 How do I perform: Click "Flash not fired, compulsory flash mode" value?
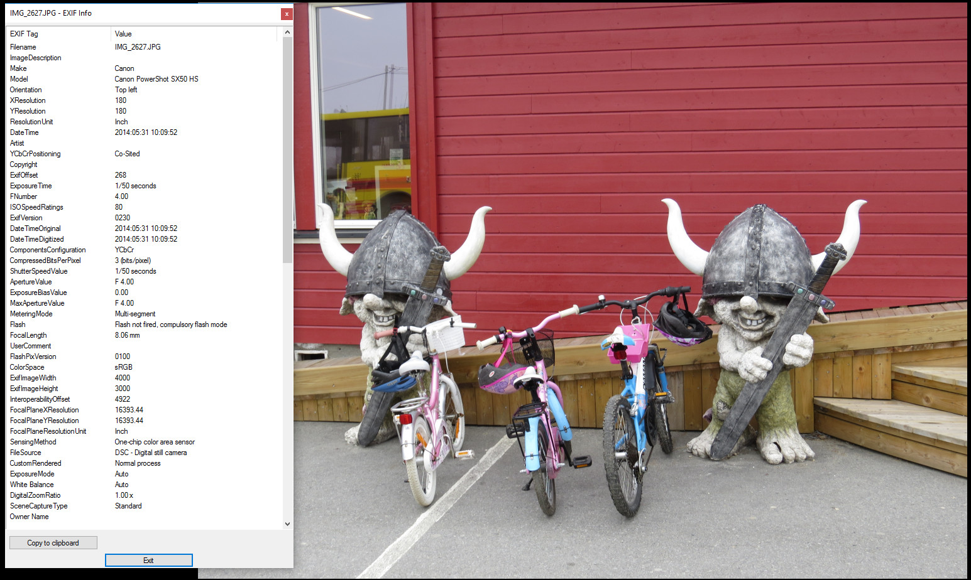pos(171,325)
